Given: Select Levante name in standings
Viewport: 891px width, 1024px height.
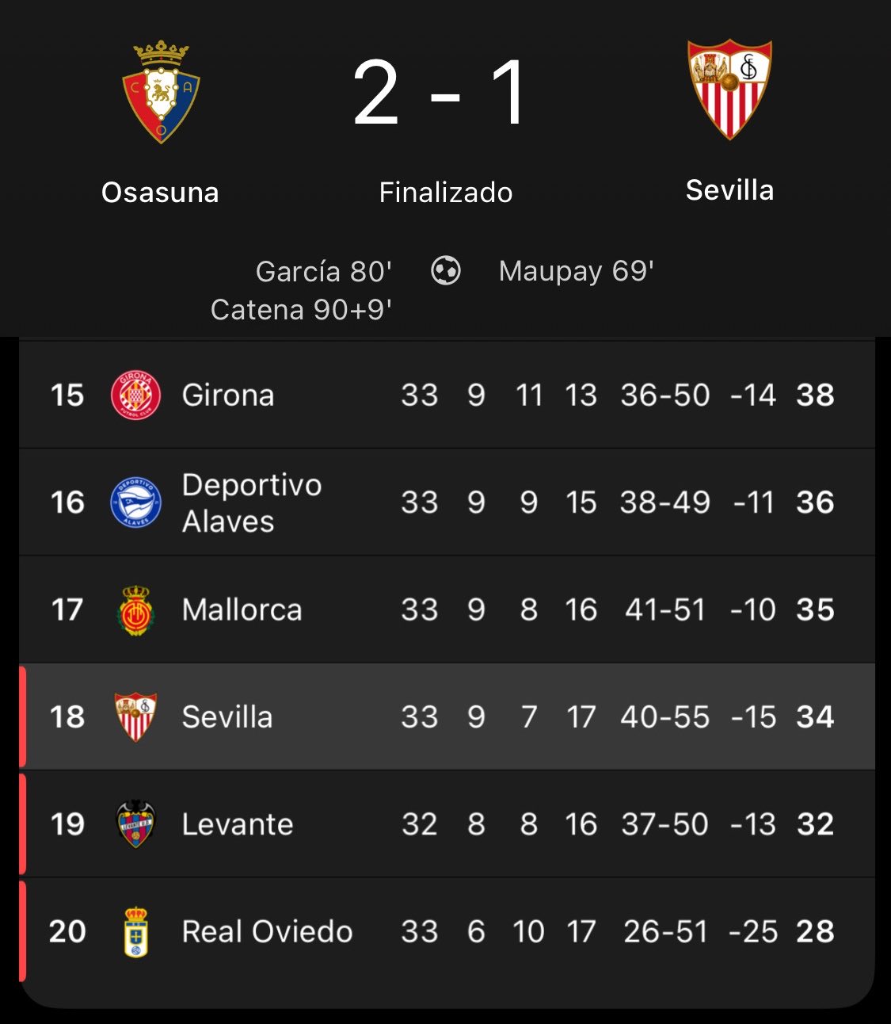Looking at the screenshot, I should click(238, 824).
